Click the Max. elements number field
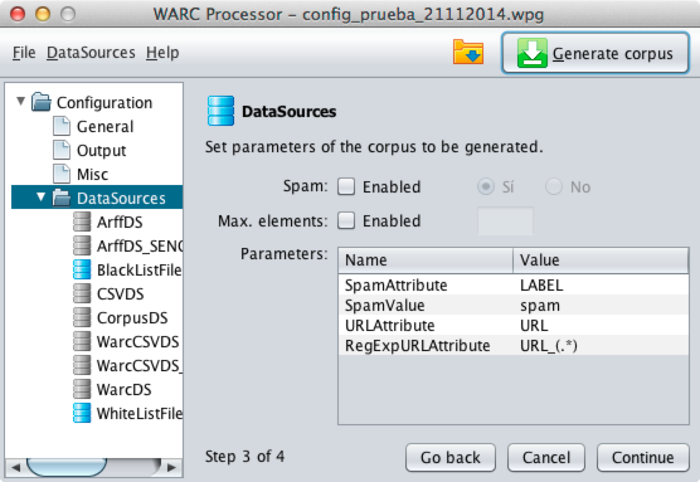Screen dimensions: 700x482 pos(505,221)
